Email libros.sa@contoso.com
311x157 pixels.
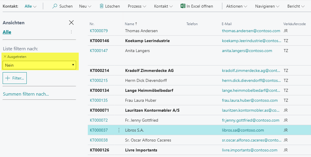(243, 130)
